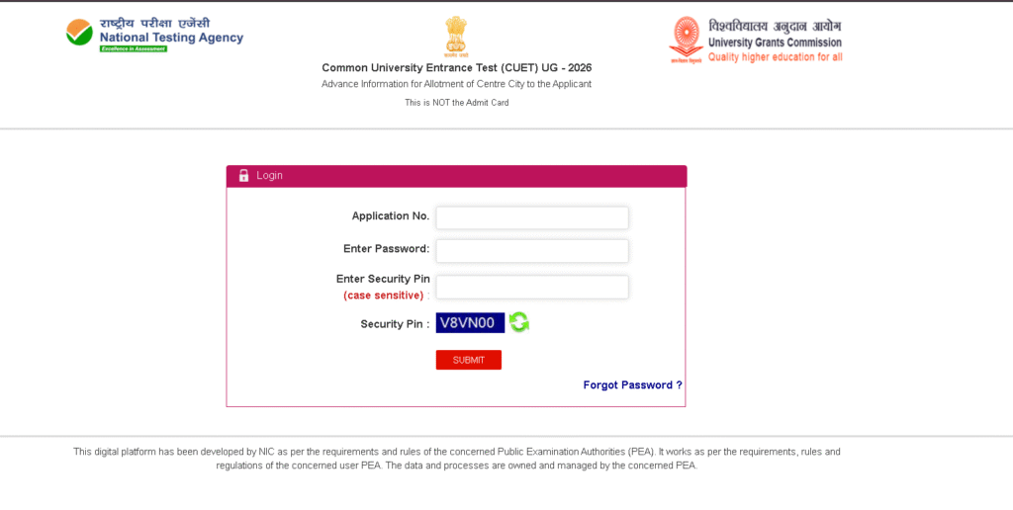Viewport: 1013px width, 510px height.
Task: Click the lock icon in Login header
Action: (243, 176)
